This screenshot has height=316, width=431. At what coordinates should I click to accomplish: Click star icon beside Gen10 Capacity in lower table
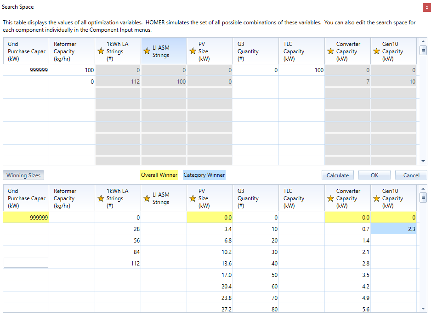[x=376, y=198]
